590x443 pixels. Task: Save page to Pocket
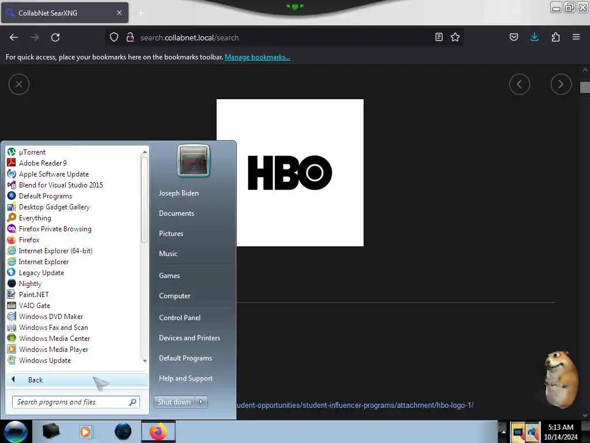pos(513,37)
